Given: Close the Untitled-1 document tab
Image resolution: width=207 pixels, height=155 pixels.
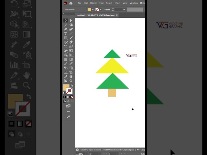Looking at the screenshot, I should (117, 15).
